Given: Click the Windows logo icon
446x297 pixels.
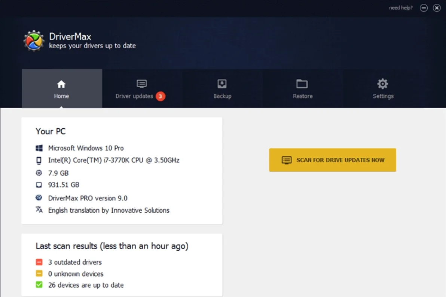Looking at the screenshot, I should tap(39, 148).
